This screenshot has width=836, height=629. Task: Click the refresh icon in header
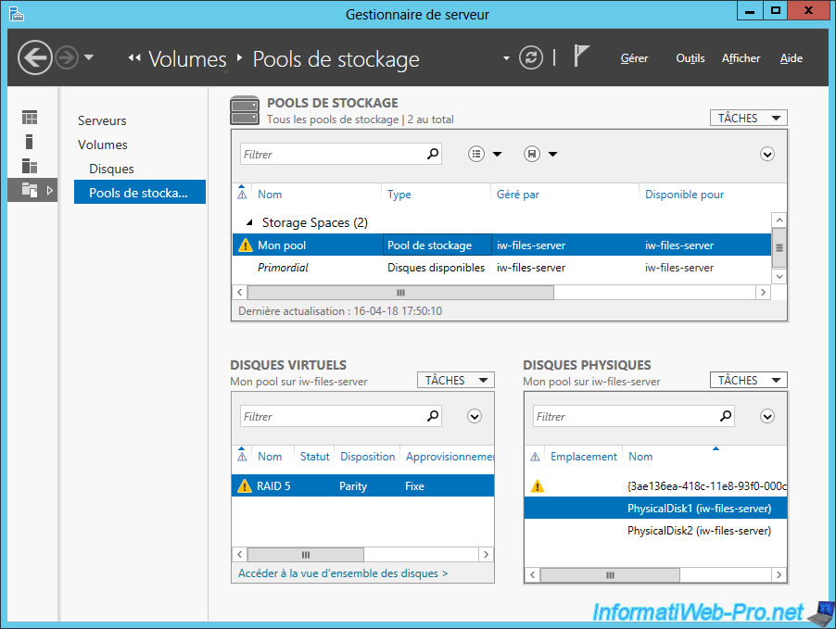531,57
